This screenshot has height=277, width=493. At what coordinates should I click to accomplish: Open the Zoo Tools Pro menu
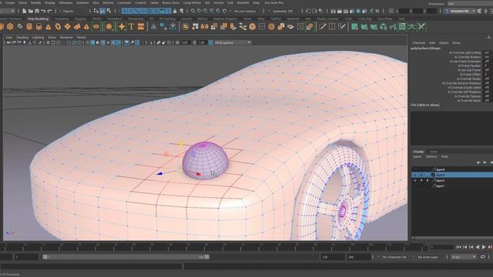274,2
